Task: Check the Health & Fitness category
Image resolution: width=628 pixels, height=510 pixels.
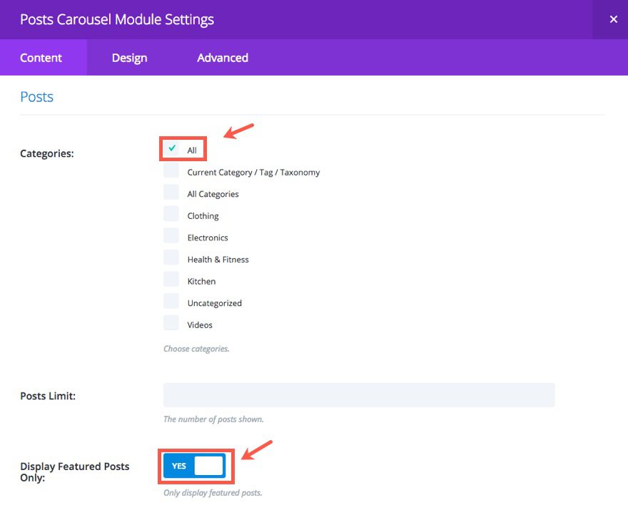Action: [171, 257]
